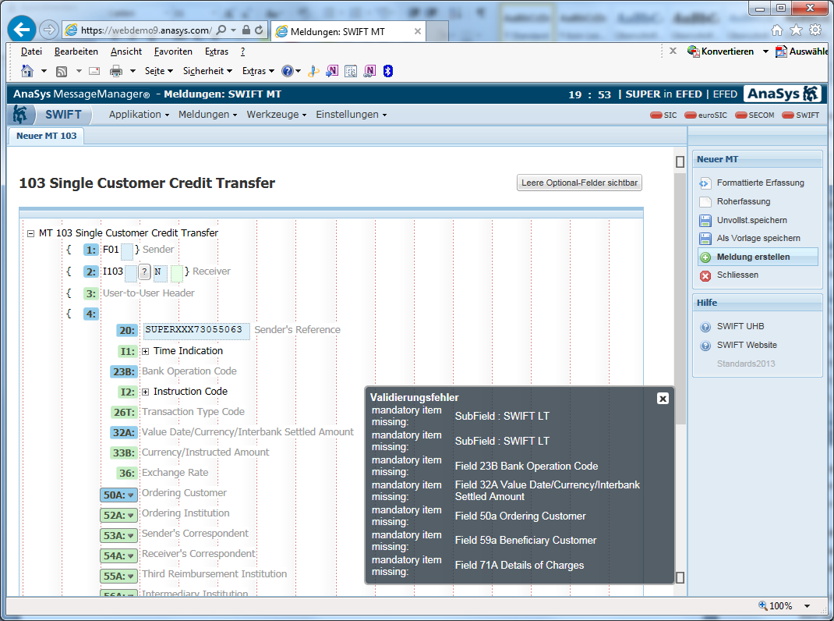Click the red Schliessen icon
This screenshot has width=834, height=621.
point(705,275)
